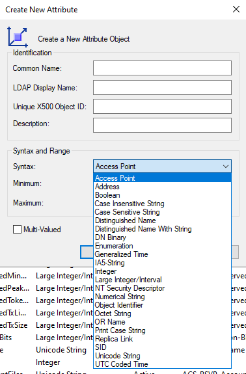Select Distinguished Name option
Image resolution: width=246 pixels, height=374 pixels.
coord(162,220)
